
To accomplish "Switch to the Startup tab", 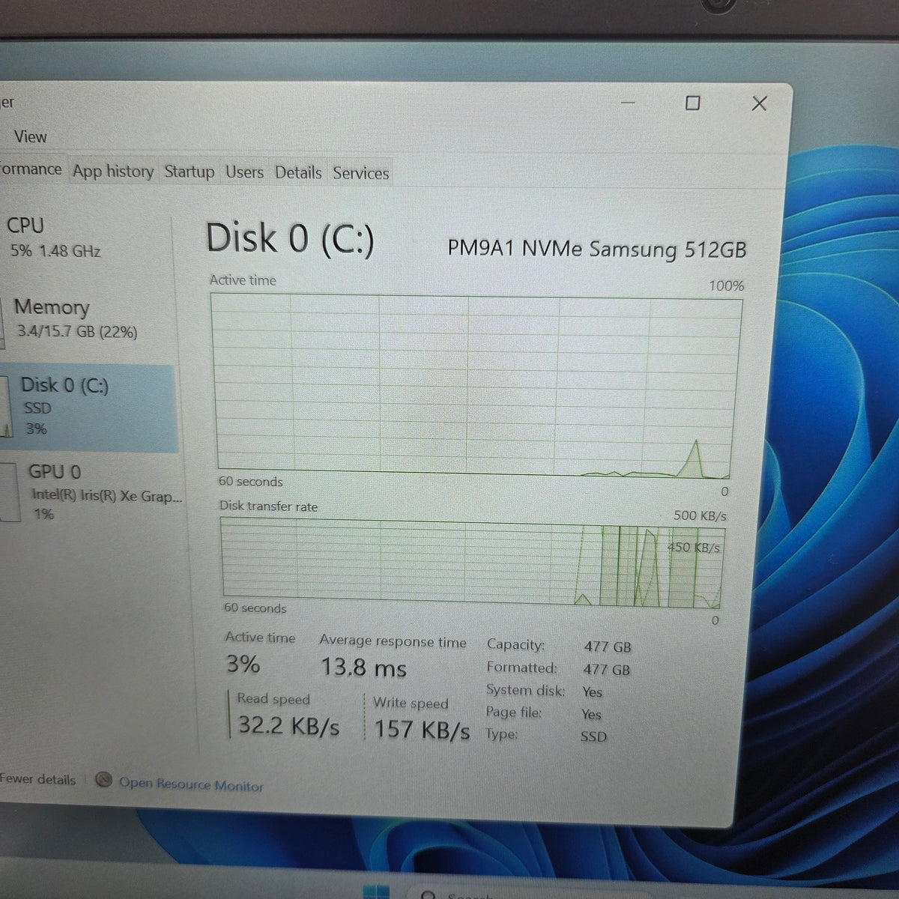I will [x=189, y=172].
